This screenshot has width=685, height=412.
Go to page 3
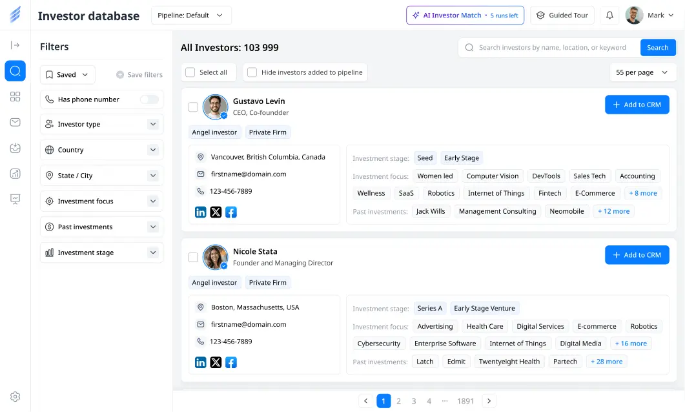[414, 401]
